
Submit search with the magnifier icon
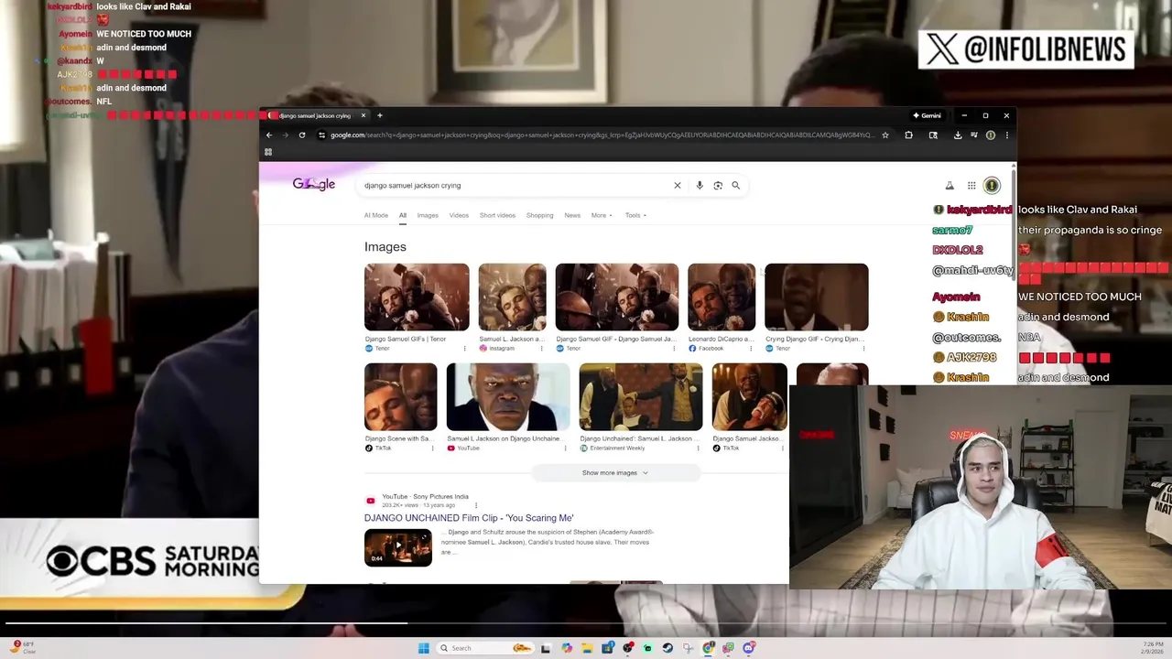click(x=735, y=186)
